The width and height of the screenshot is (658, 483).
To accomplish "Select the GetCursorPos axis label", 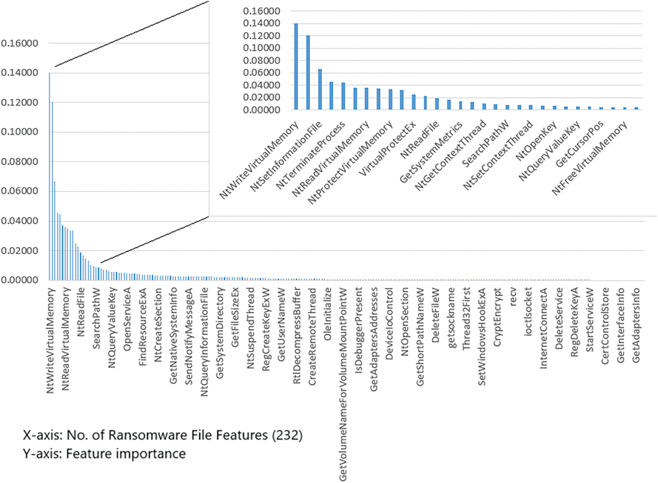I will (x=579, y=144).
